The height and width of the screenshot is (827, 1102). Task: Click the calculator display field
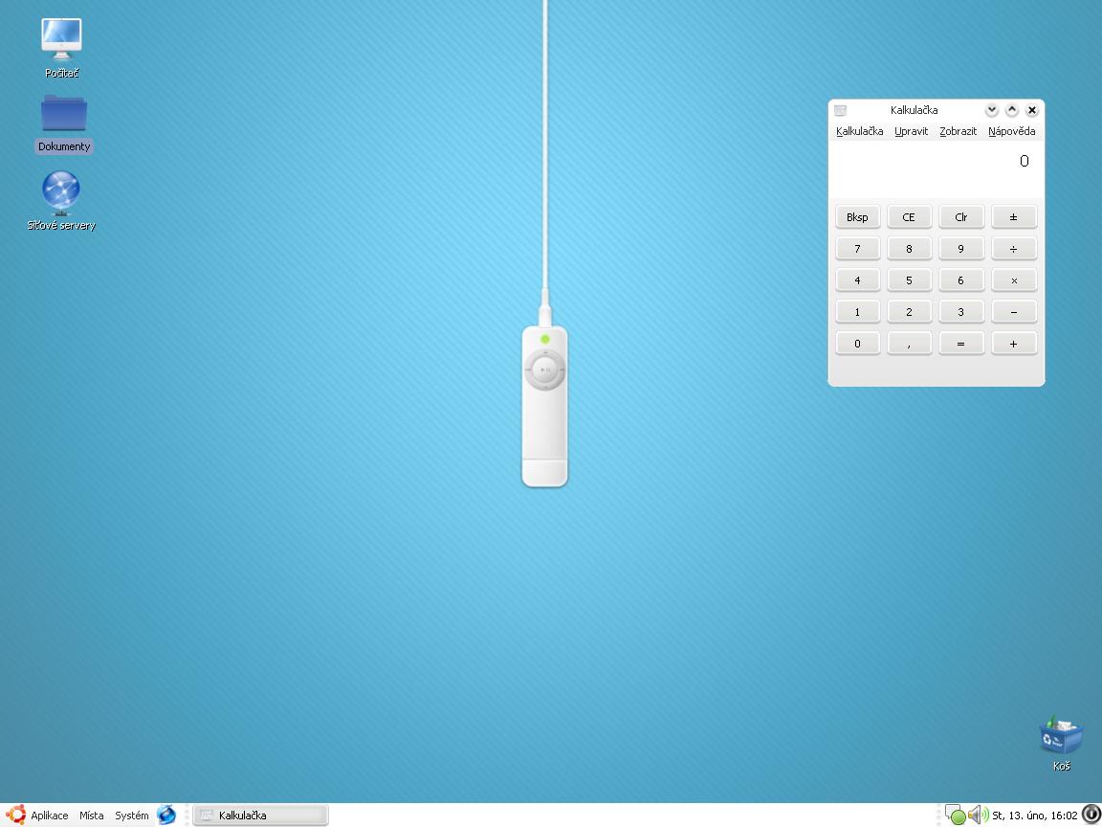coord(937,168)
